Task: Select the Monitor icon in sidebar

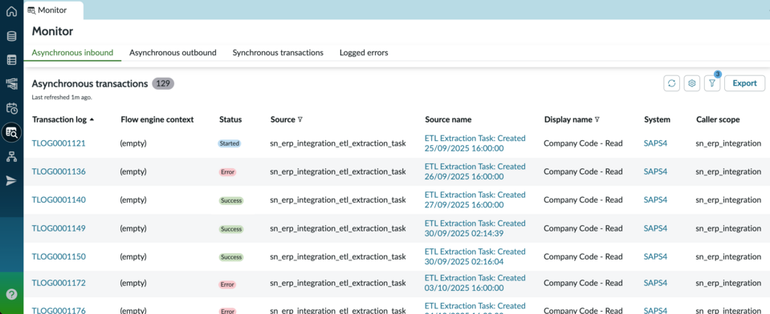Action: pyautogui.click(x=11, y=132)
